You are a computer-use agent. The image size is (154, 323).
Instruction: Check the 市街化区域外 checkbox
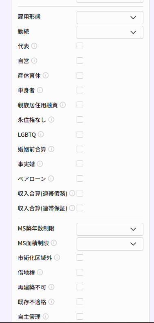pyautogui.click(x=80, y=257)
